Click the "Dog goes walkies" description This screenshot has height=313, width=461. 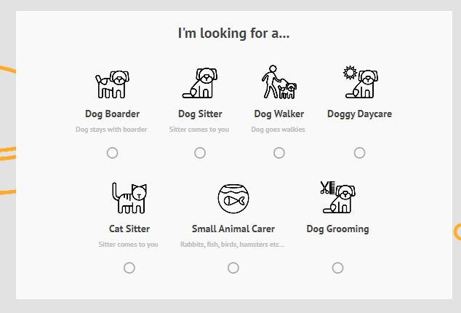(278, 130)
